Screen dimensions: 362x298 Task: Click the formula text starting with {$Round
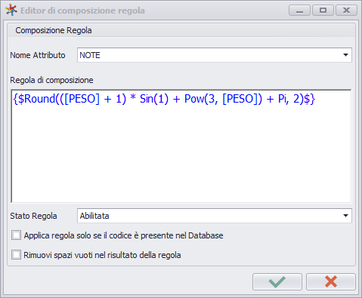(164, 99)
